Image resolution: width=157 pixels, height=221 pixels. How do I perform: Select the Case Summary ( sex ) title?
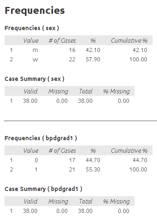pyautogui.click(x=34, y=79)
